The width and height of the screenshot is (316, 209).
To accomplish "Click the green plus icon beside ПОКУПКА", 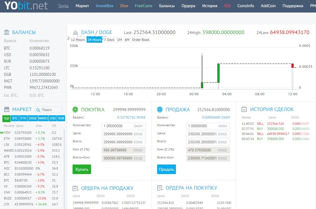I will coord(75,110).
